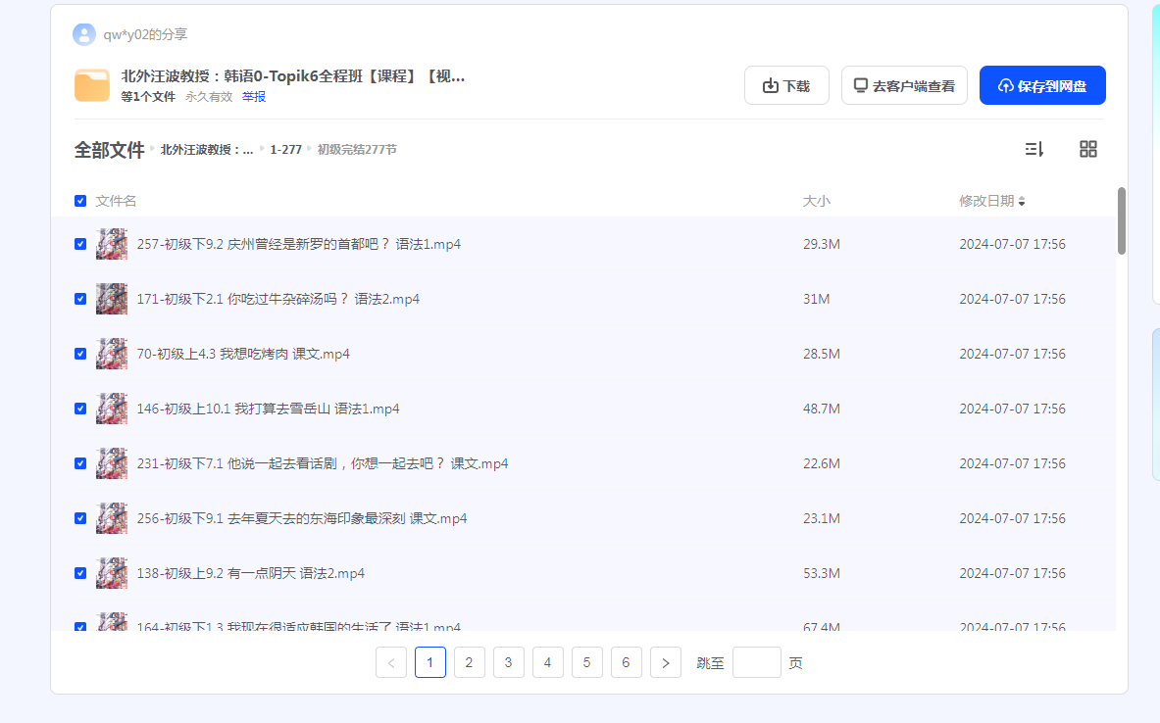Click the jump-to-page input field
This screenshot has width=1160, height=723.
[756, 663]
